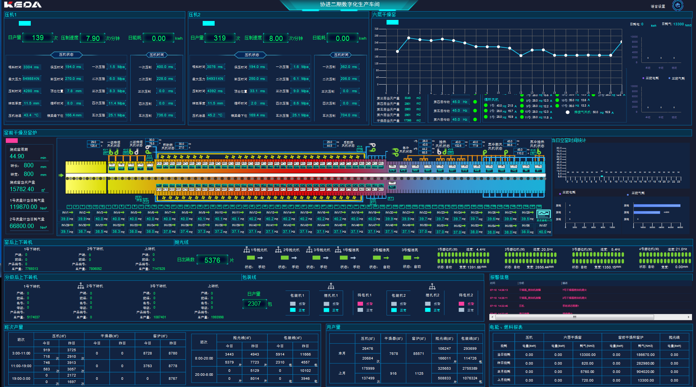Click the cyan status block in 压机1

point(25,23)
